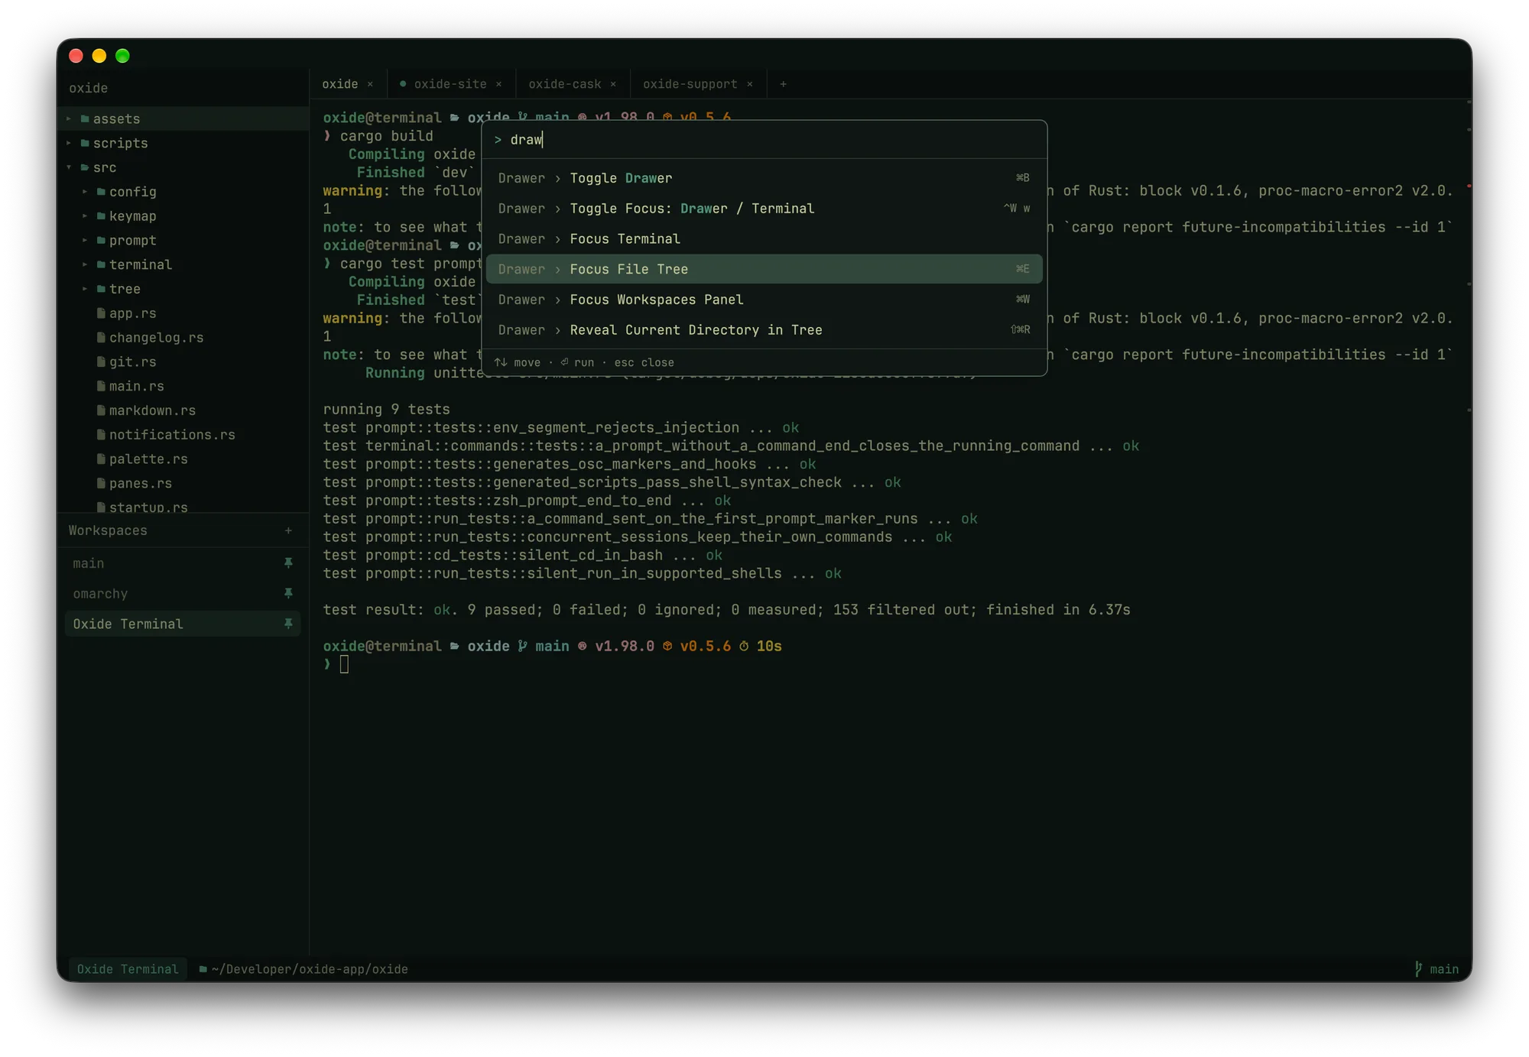
Task: Add a new workspace with plus icon
Action: tap(288, 530)
